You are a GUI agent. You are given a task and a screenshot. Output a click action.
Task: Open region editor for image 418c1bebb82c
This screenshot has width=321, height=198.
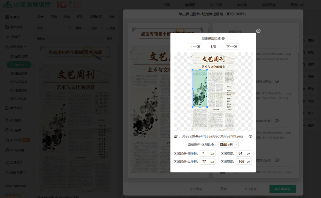click(x=277, y=121)
